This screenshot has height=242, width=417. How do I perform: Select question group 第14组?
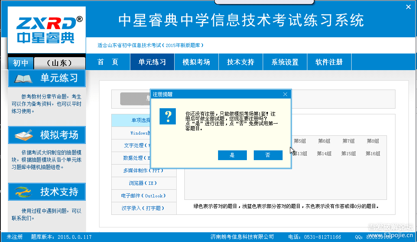coord(324,154)
